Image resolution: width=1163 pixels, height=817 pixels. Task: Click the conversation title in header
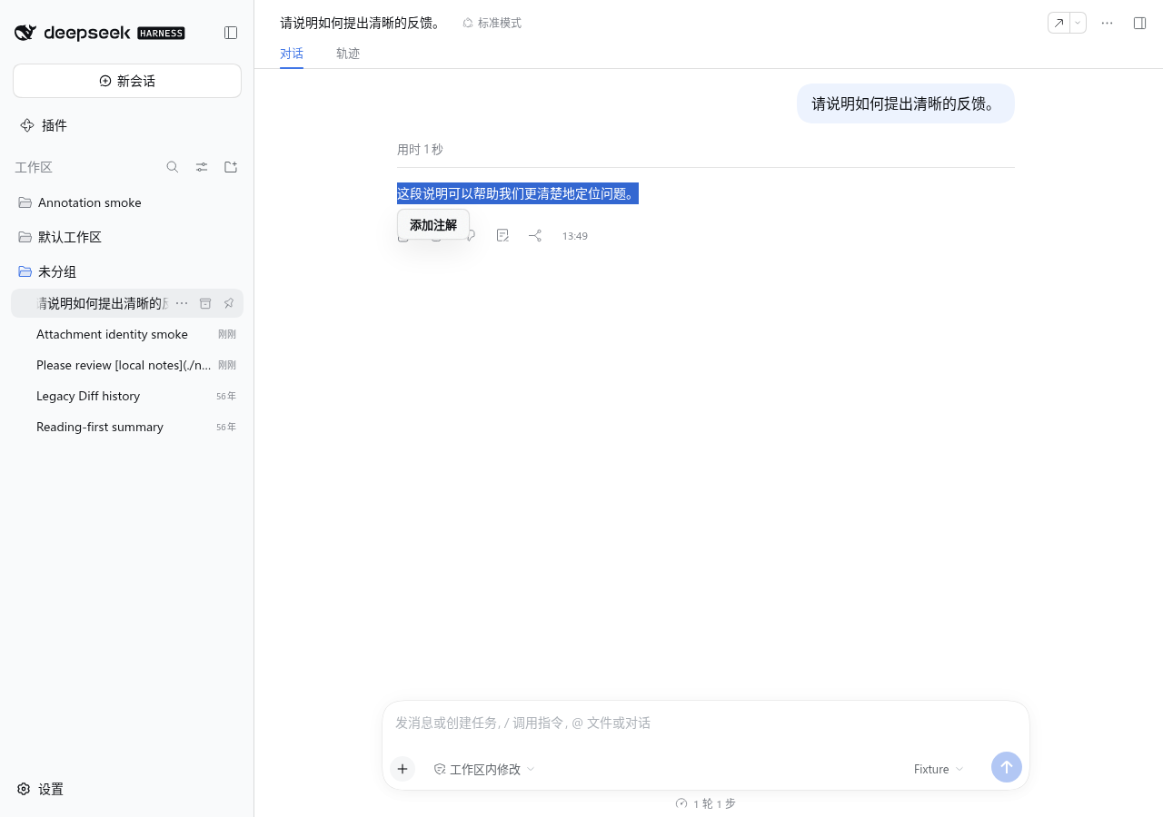pos(361,23)
